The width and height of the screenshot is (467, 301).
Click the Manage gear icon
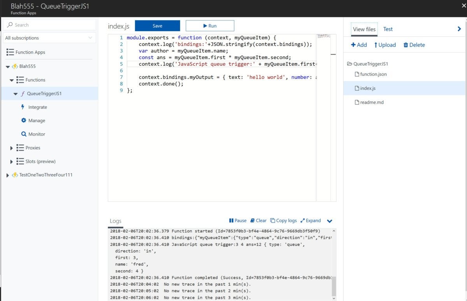[x=23, y=120]
